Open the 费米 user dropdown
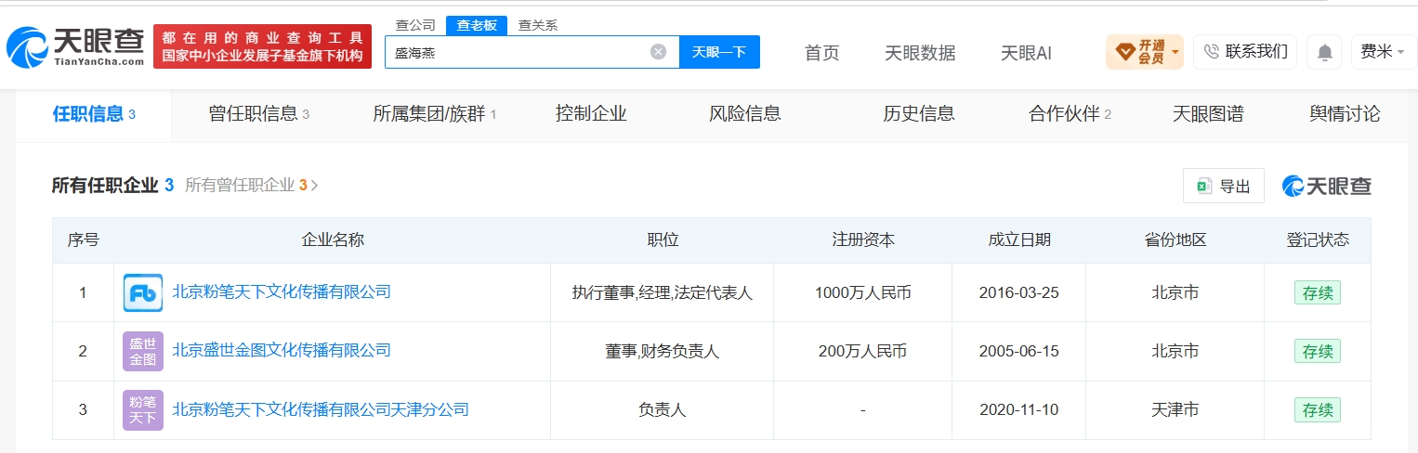Screen dimensions: 1418x453 click(1383, 52)
